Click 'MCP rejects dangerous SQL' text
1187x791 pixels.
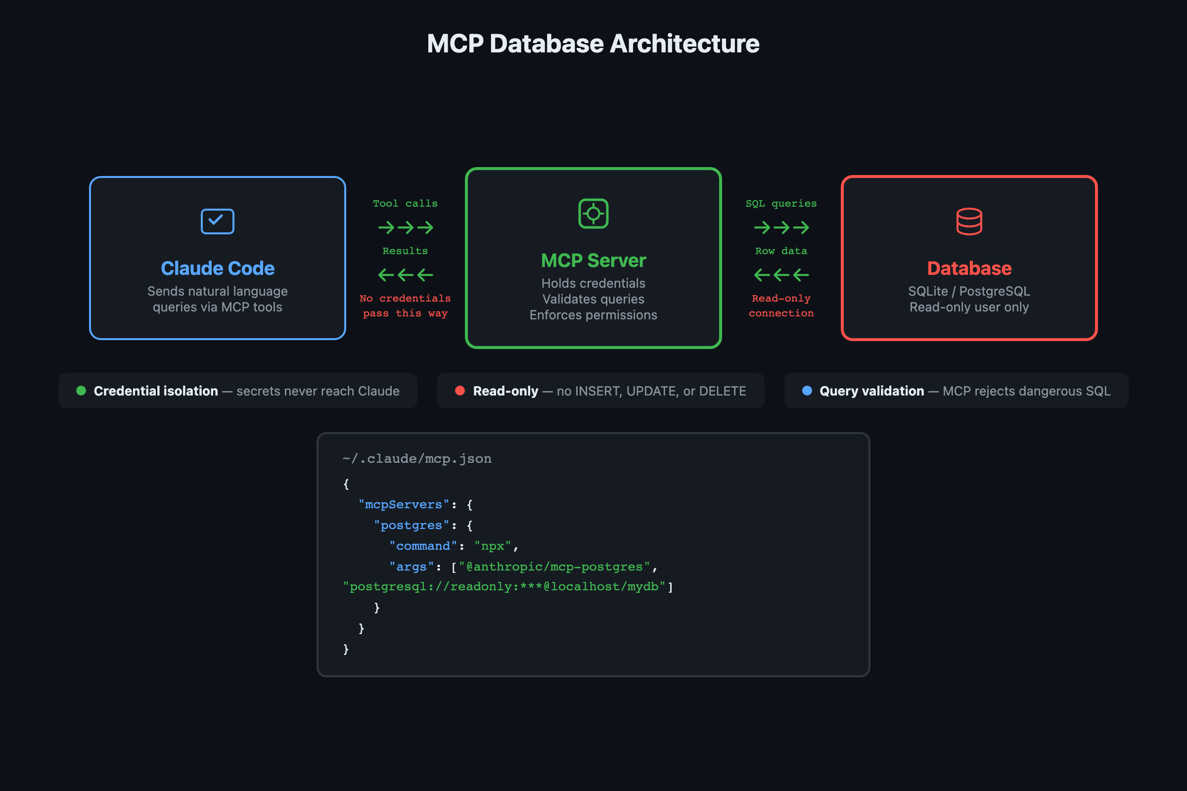click(x=1026, y=391)
